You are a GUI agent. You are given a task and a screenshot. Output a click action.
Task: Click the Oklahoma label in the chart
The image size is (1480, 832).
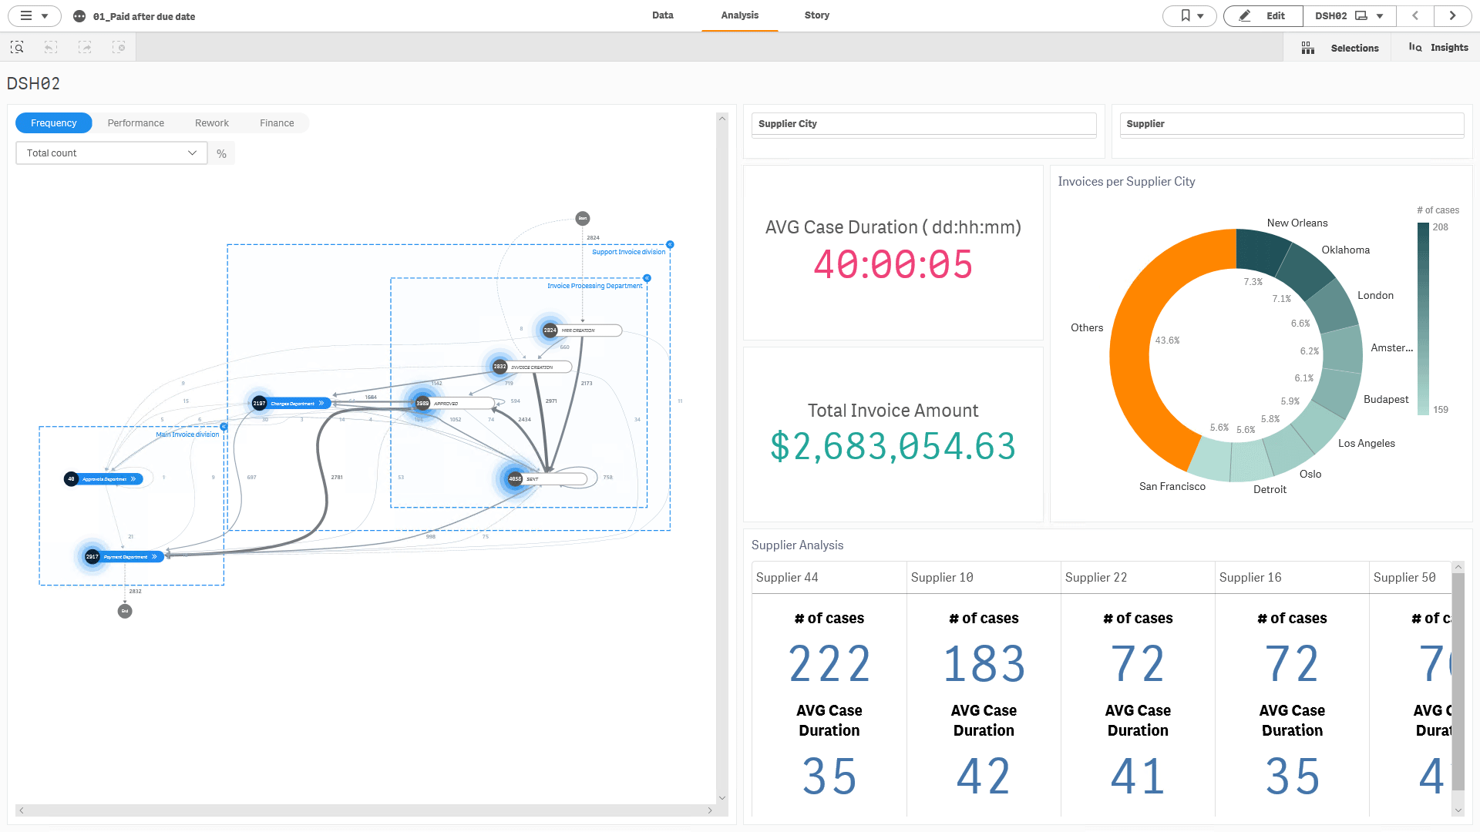[x=1345, y=250]
